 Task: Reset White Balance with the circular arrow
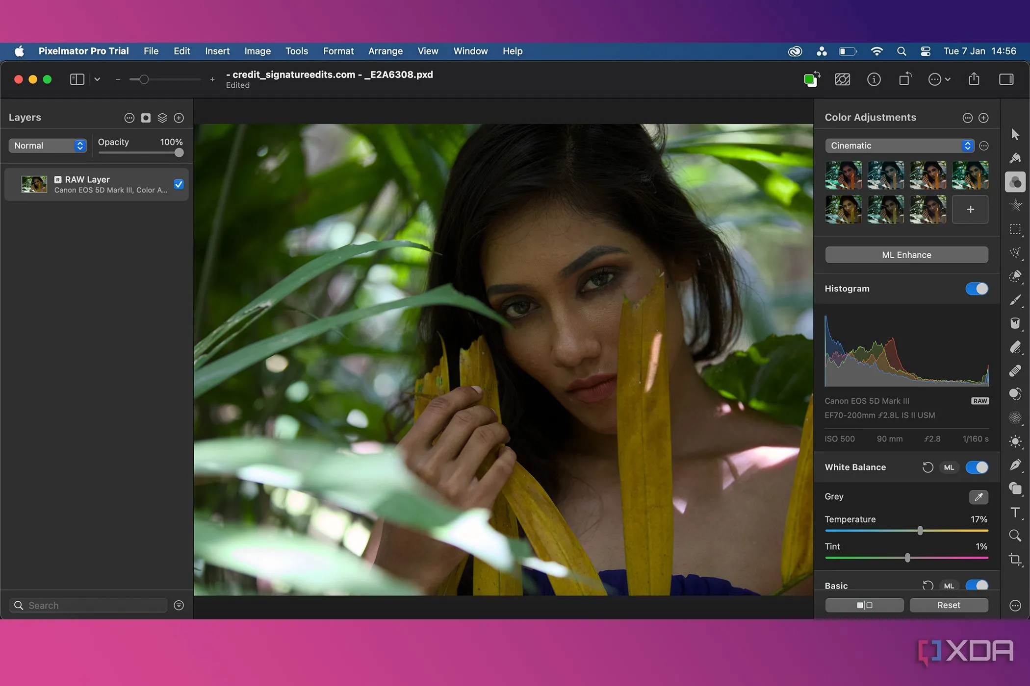pos(927,467)
